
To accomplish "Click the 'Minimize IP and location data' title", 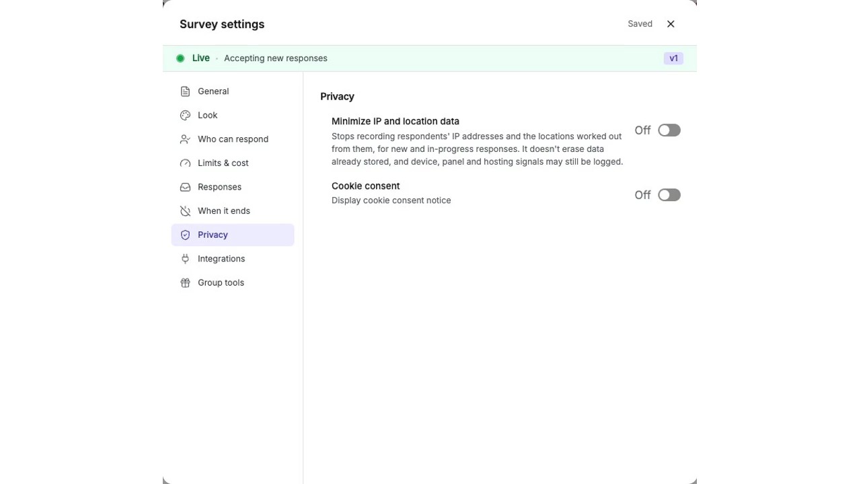I will point(396,121).
